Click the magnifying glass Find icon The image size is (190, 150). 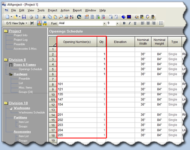[x=61, y=17]
